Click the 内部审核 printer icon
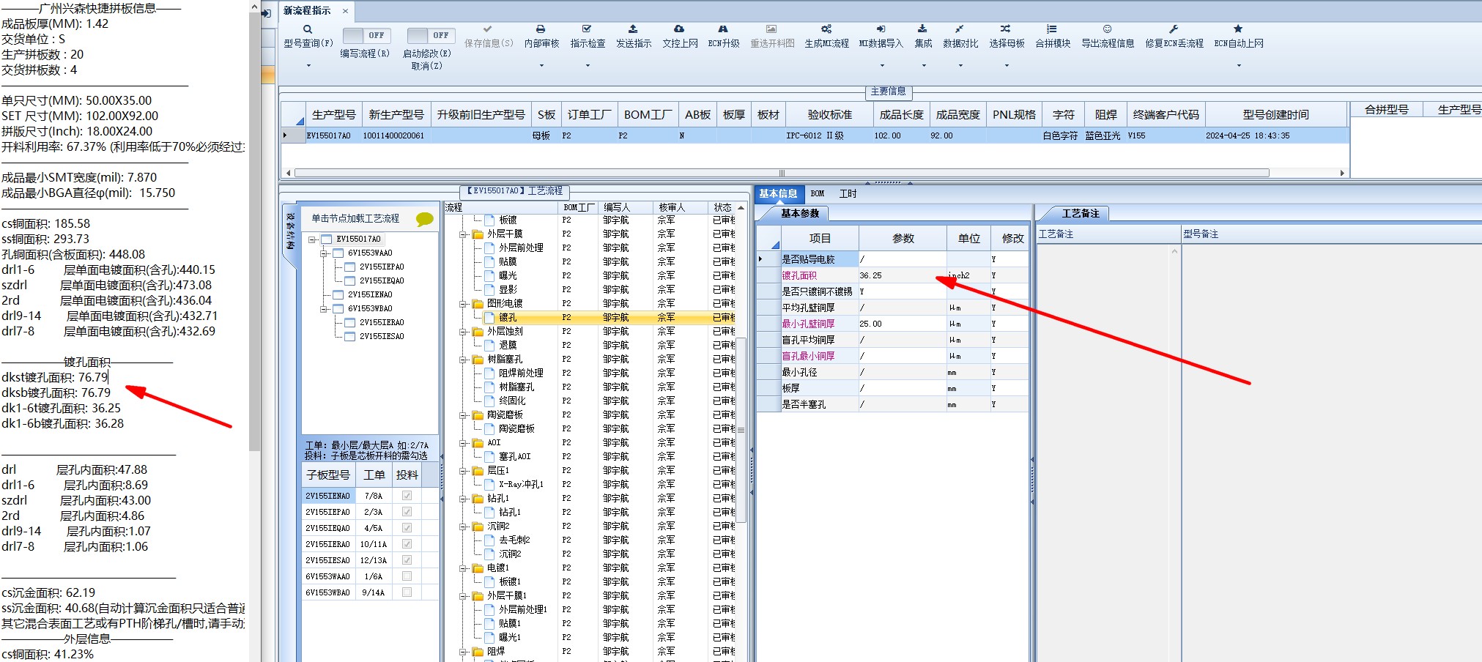This screenshot has height=662, width=1482. [x=541, y=29]
